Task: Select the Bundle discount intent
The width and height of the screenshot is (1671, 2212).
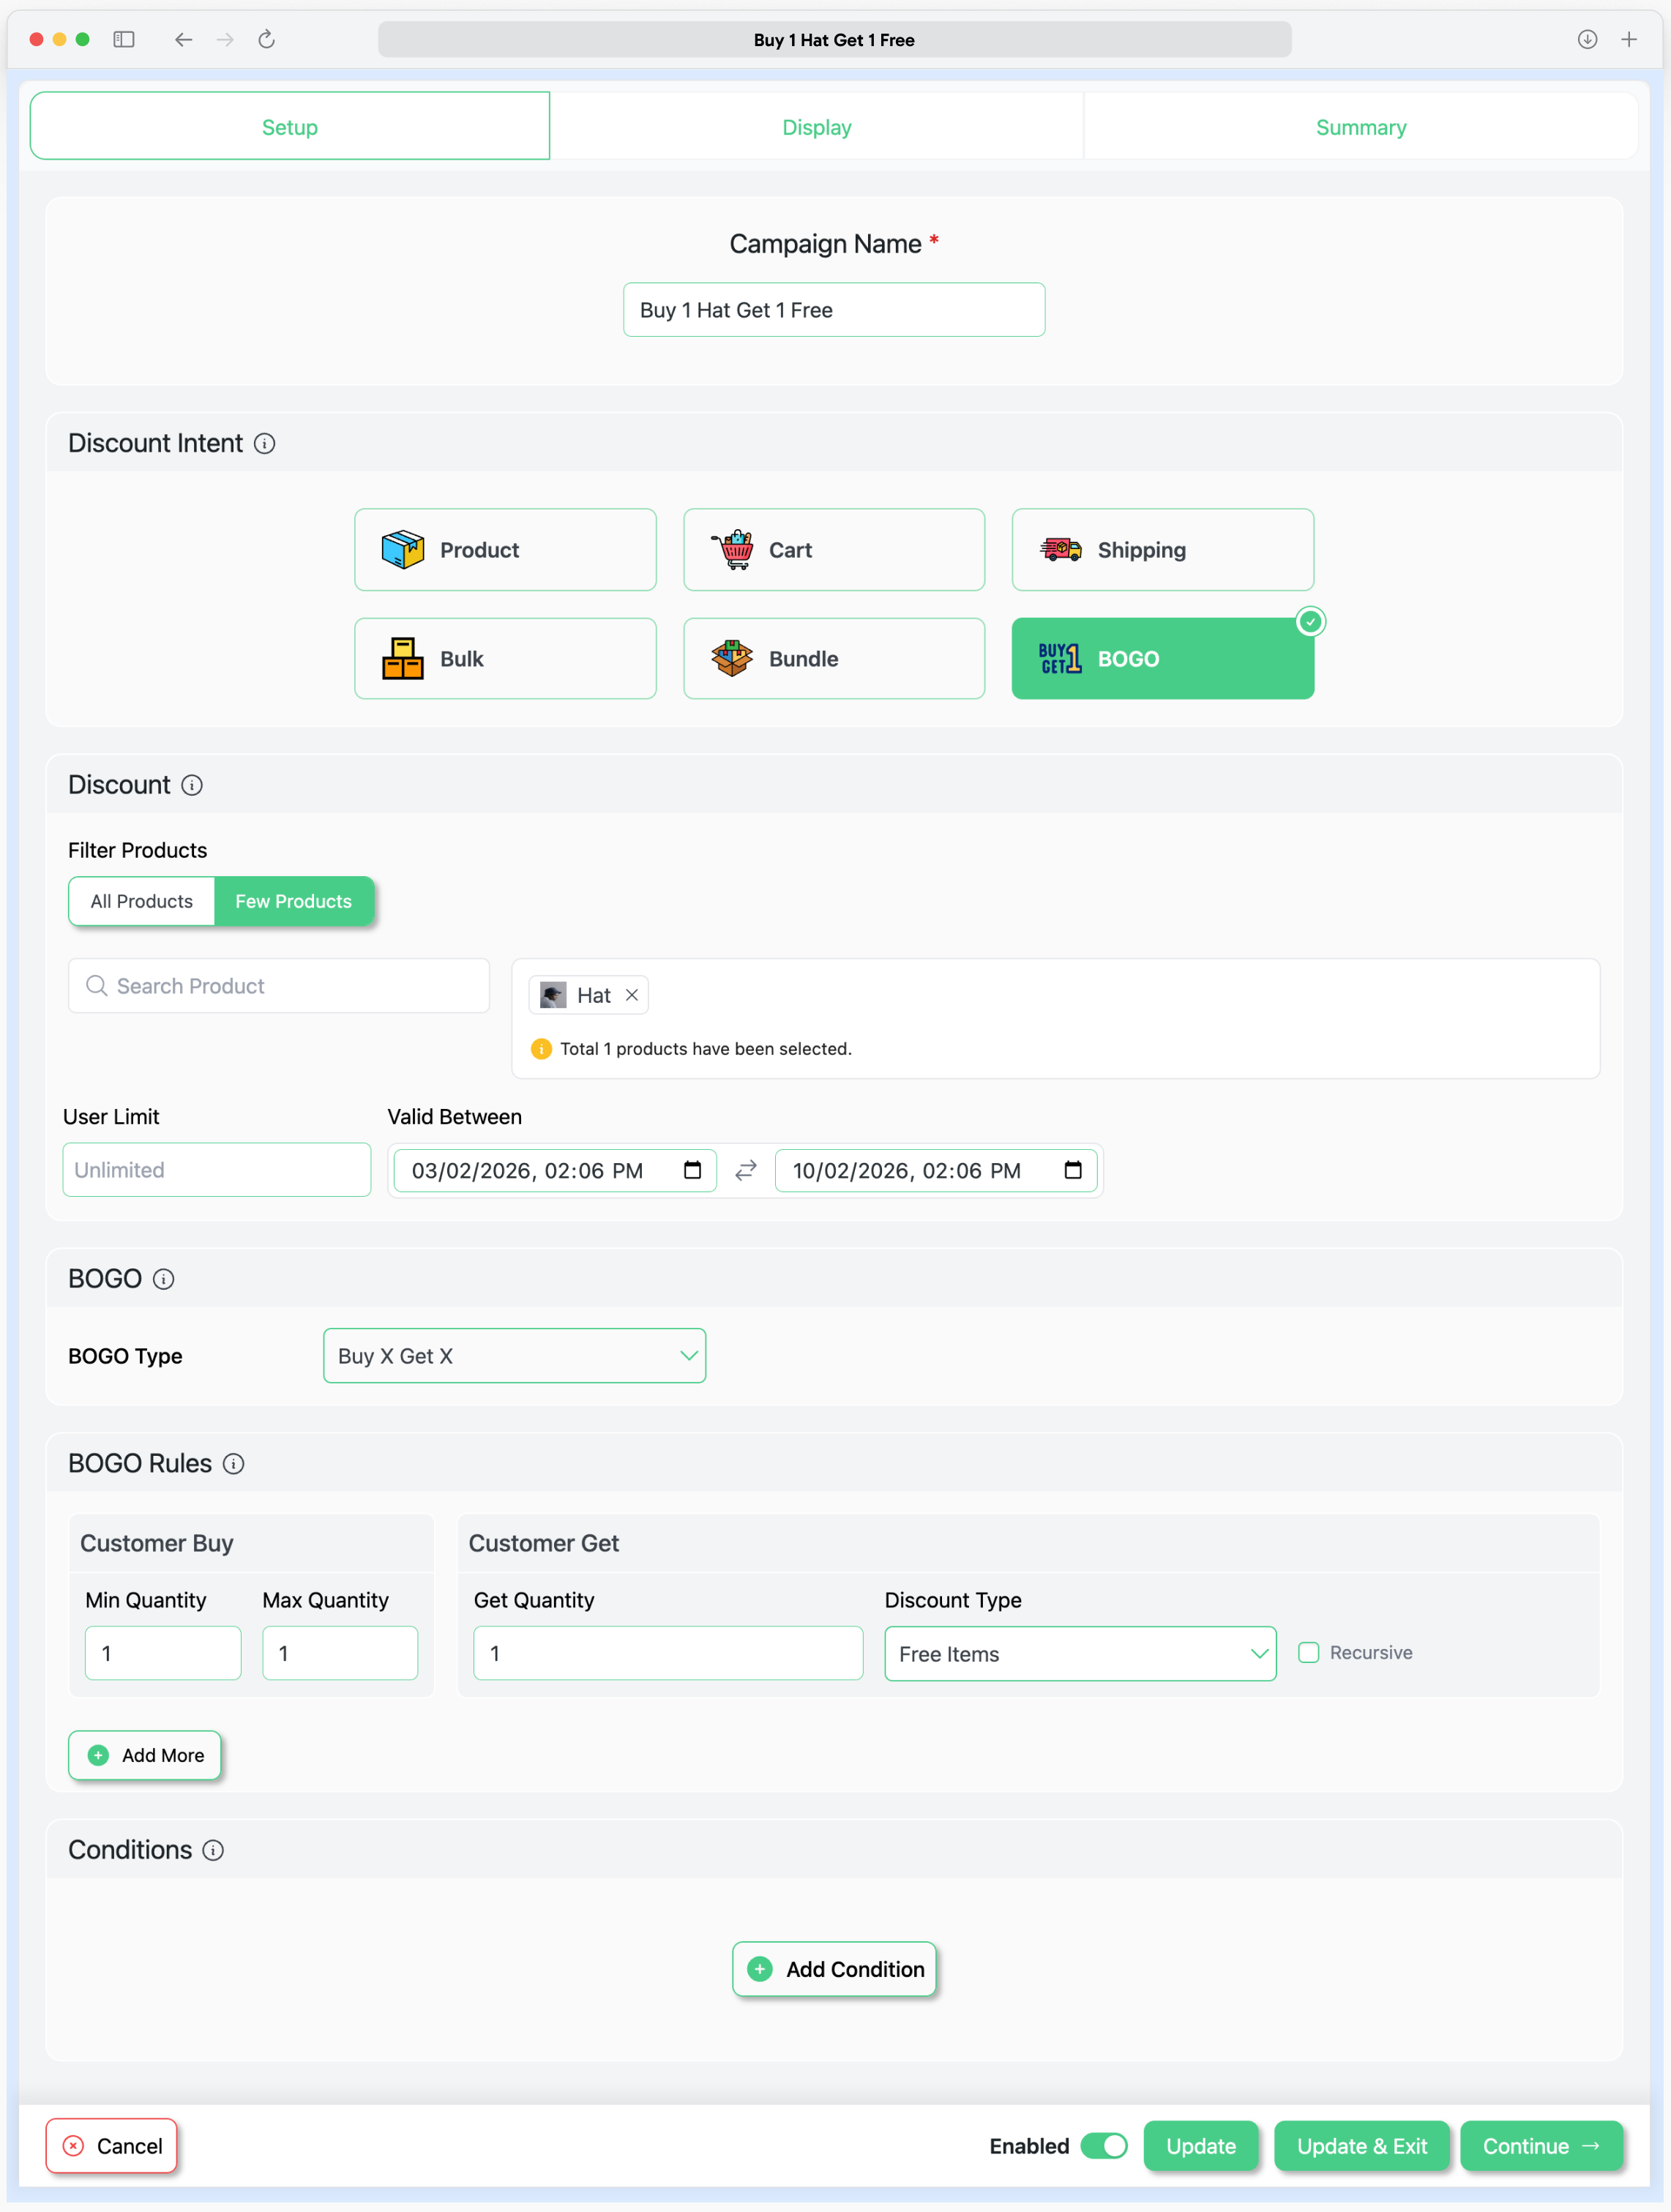Action: coord(833,658)
